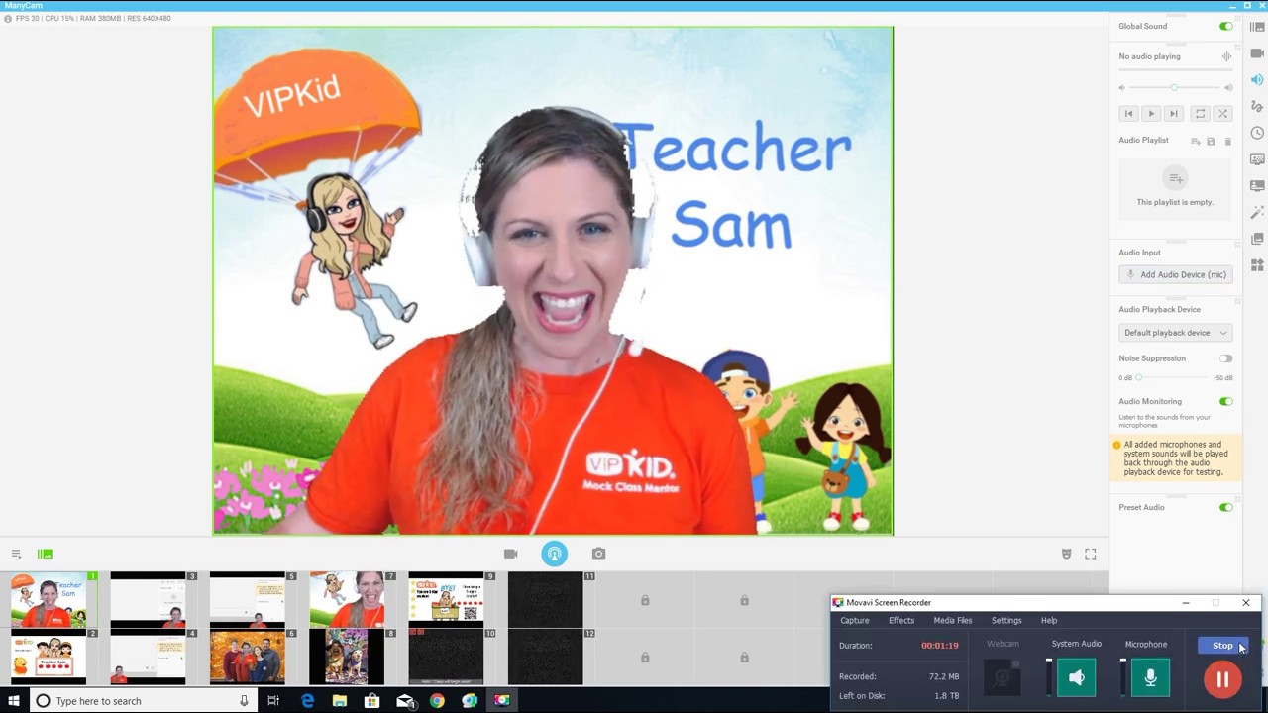
Task: Select preset 9 BYE slide thumbnail
Action: pyautogui.click(x=446, y=600)
